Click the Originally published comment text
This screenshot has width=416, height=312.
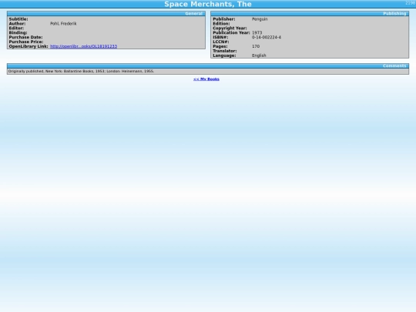81,72
